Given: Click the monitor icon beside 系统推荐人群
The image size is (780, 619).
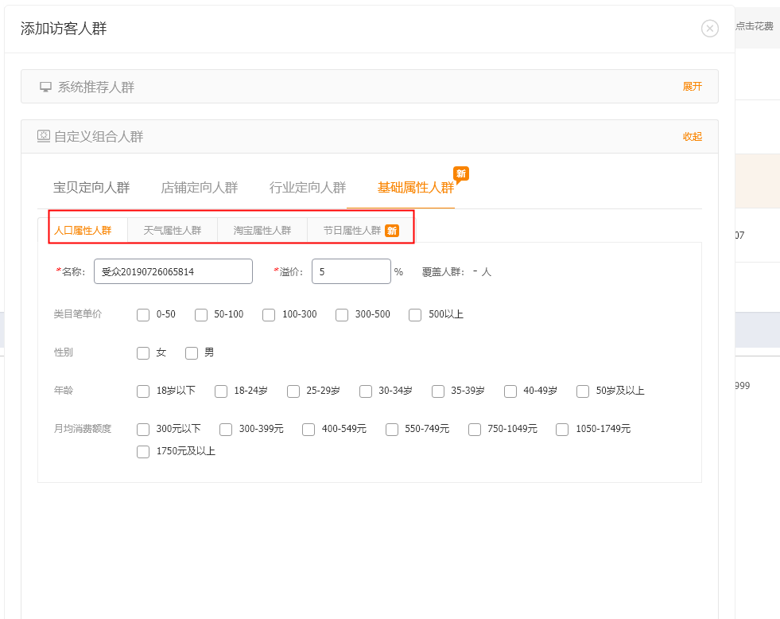Looking at the screenshot, I should [x=46, y=87].
